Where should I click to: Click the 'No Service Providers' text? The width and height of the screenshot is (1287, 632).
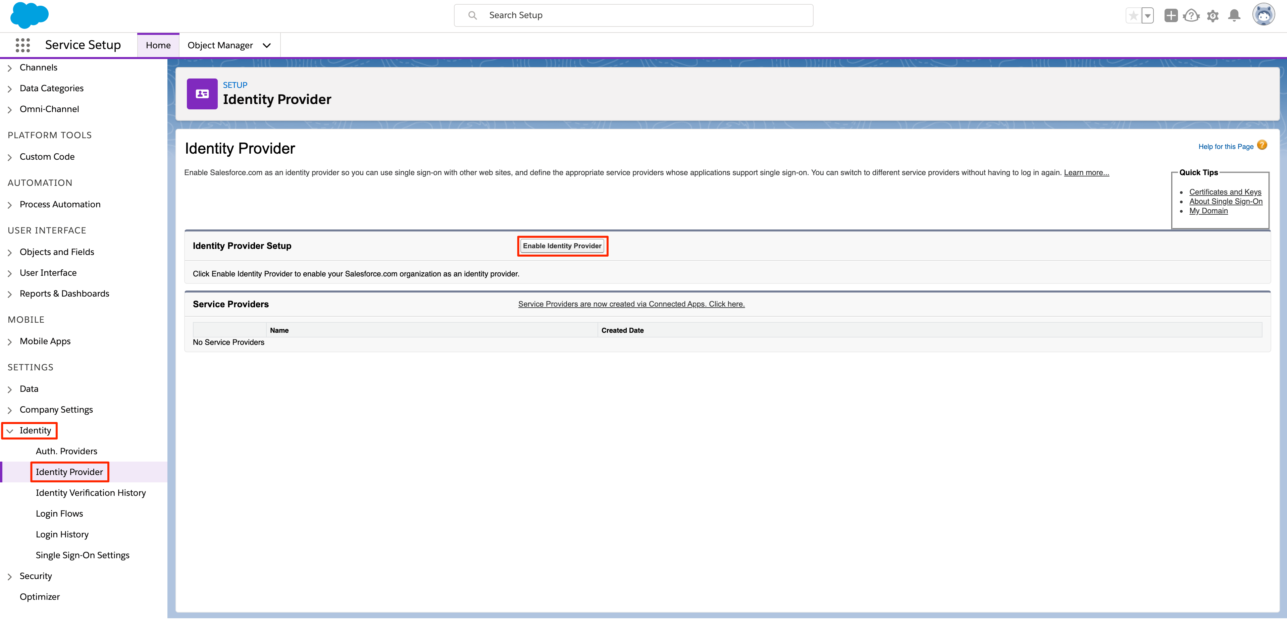pyautogui.click(x=228, y=342)
